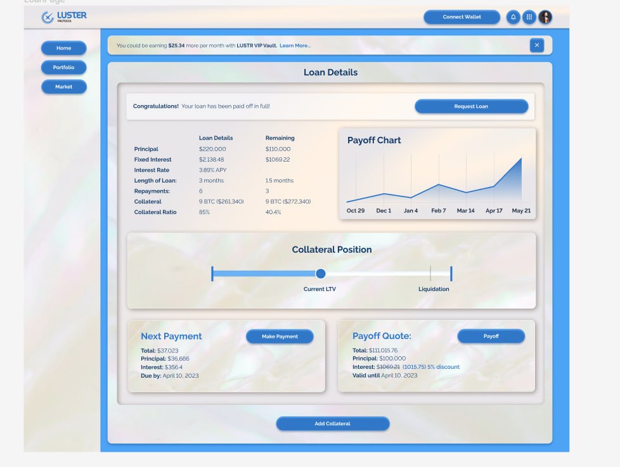Click the user profile avatar
The width and height of the screenshot is (620, 467).
coord(545,17)
